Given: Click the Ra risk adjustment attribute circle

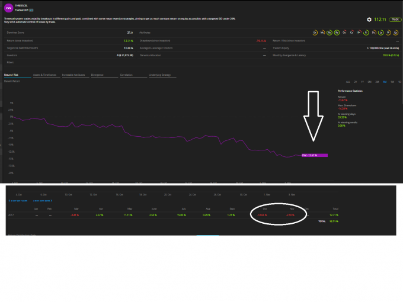Looking at the screenshot, I should [337, 33].
